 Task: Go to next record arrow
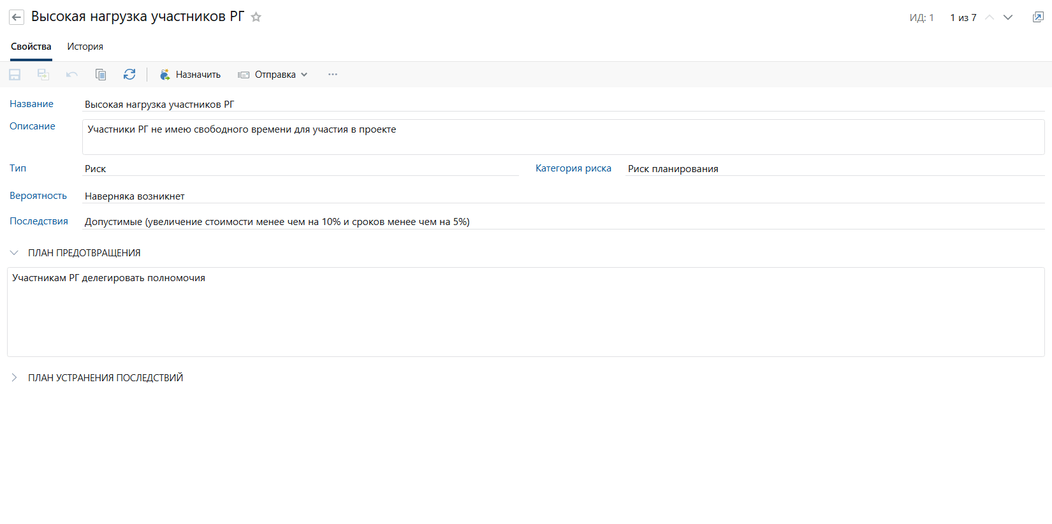[x=1008, y=17]
